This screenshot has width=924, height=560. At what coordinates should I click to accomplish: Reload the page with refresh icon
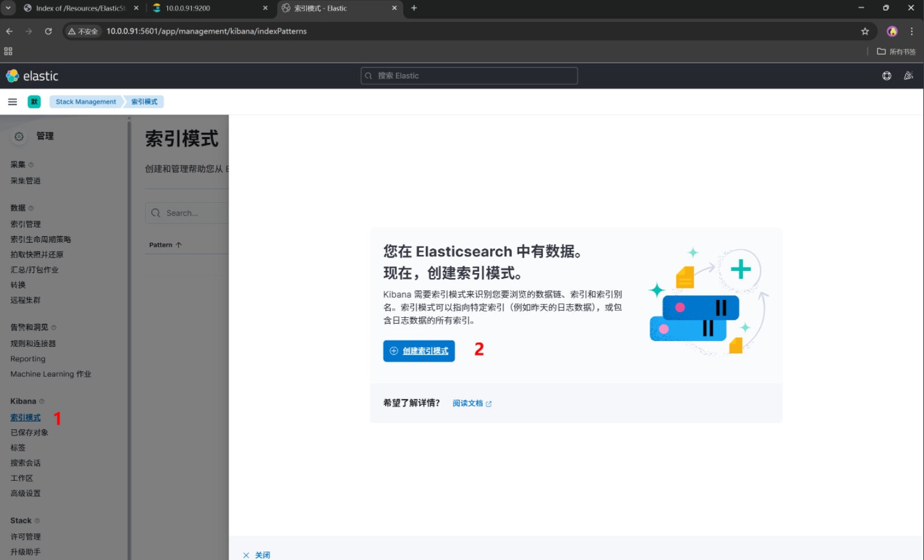48,31
